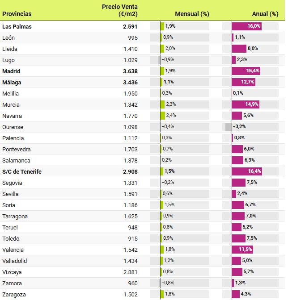Screen dimensions: 288x300
Task: Select the Madrid province name
Action: coord(11,71)
